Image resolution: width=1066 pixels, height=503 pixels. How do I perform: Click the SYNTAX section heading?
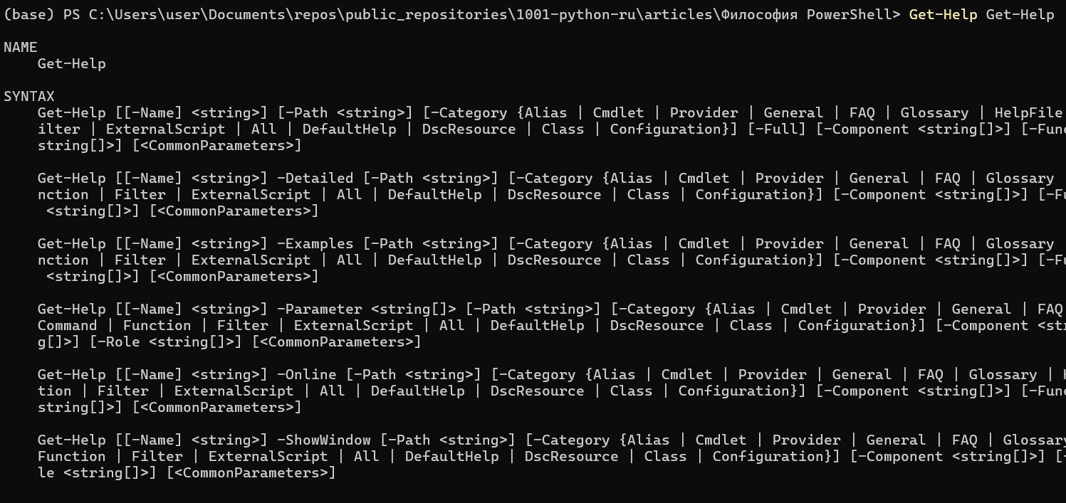29,97
